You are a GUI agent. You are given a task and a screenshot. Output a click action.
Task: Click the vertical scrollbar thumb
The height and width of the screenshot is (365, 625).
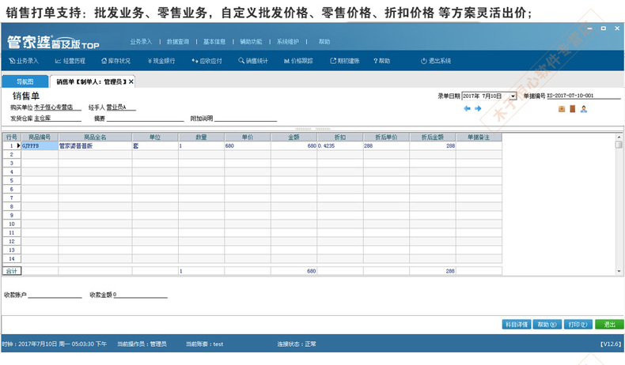point(619,145)
